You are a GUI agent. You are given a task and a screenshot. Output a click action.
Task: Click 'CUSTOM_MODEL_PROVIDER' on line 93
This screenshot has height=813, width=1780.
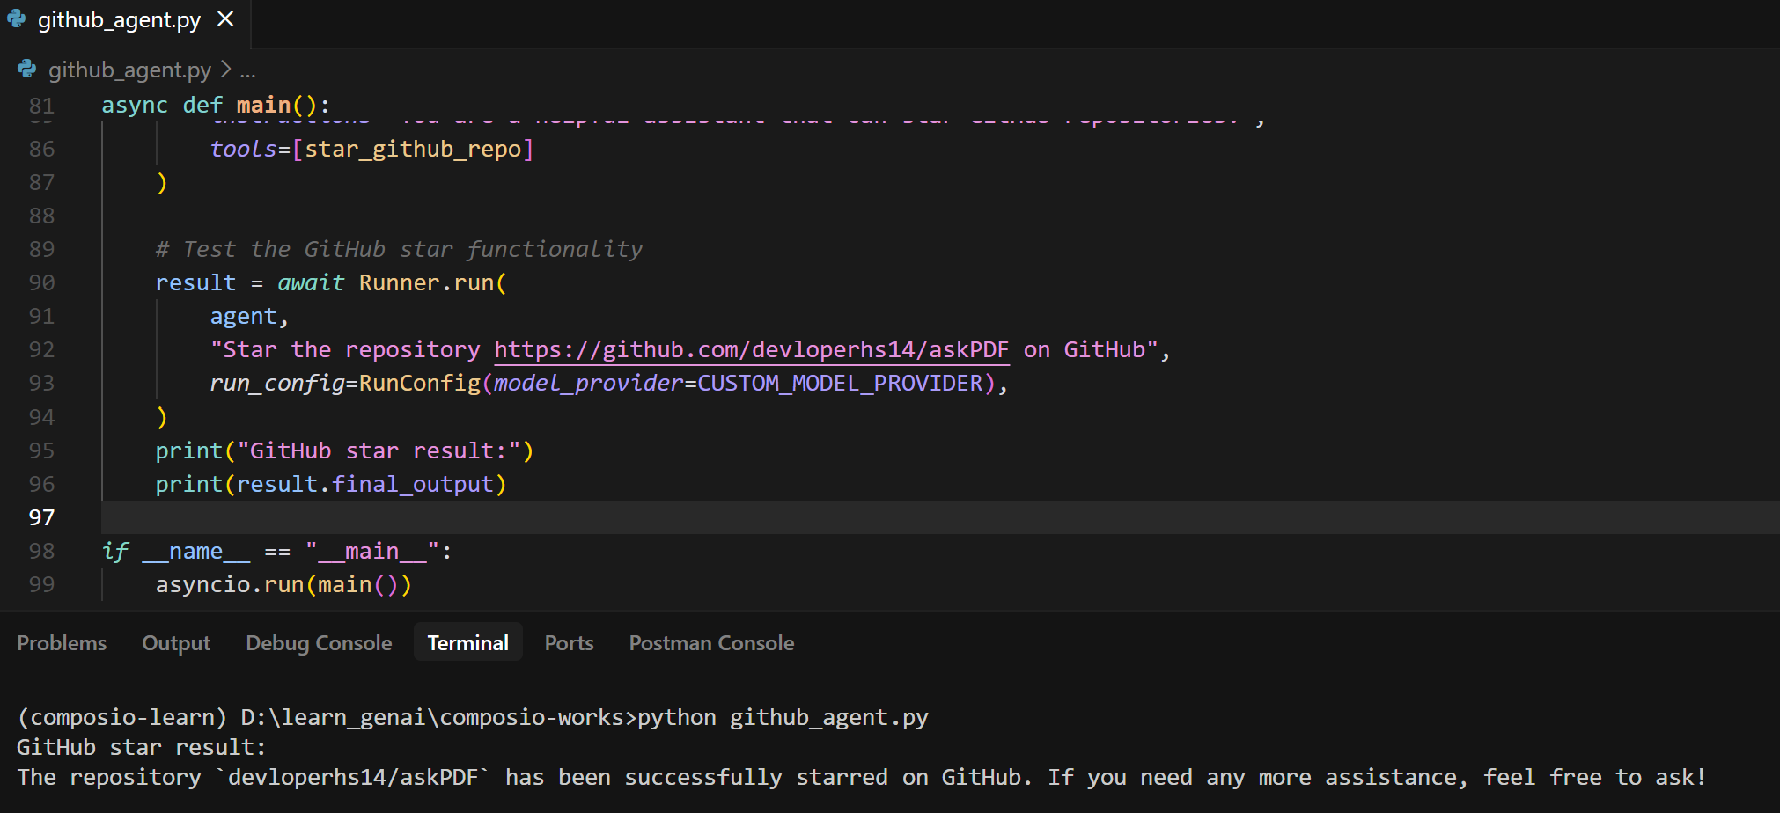tap(840, 384)
